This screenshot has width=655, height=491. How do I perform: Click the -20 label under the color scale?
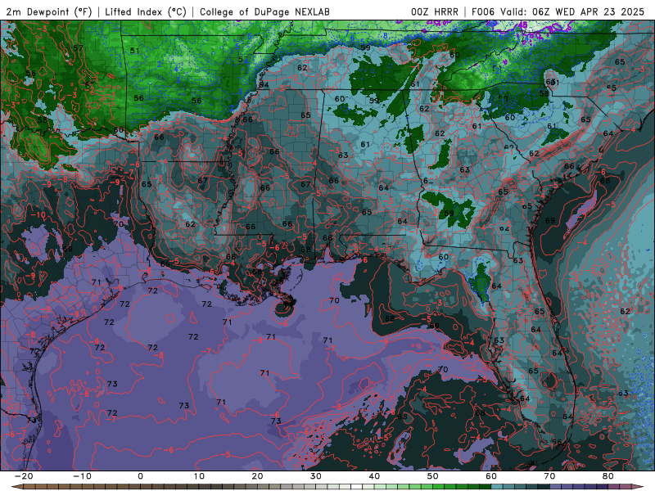tap(24, 476)
